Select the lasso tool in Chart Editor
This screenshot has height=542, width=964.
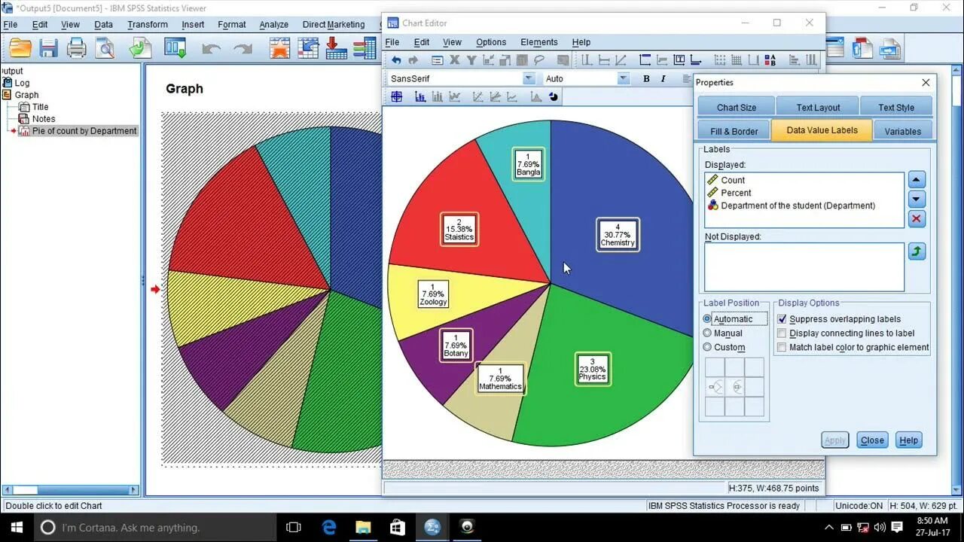pos(539,60)
